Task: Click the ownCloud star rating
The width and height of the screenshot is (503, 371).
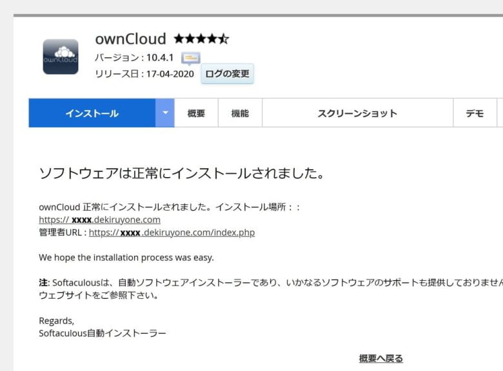Action: [x=201, y=39]
